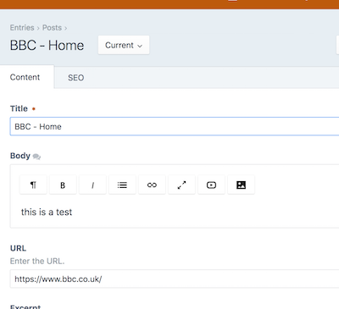Click the Title field label
The width and height of the screenshot is (339, 309).
click(19, 108)
